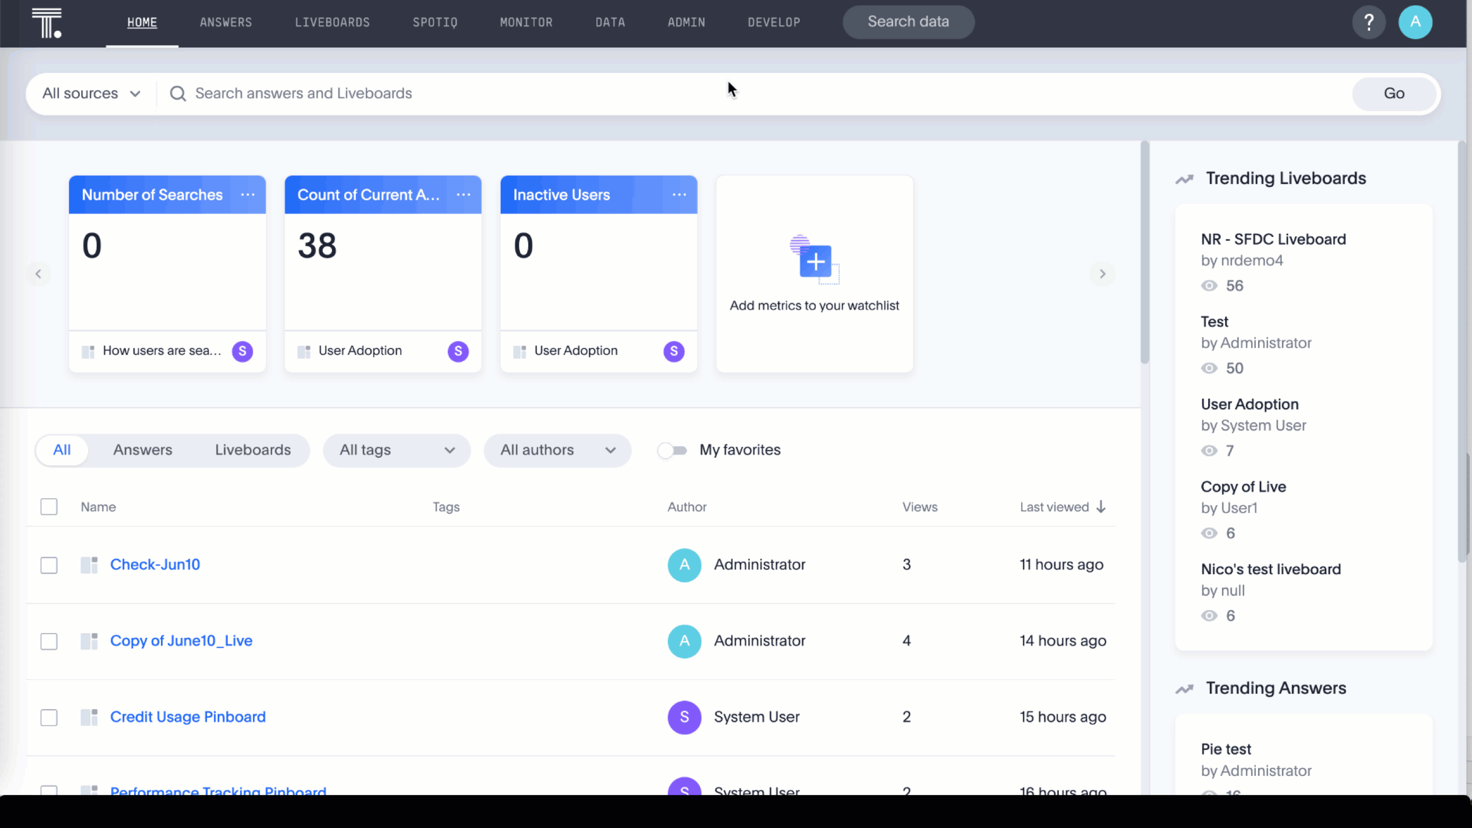Toggle My favorites switch

[672, 450]
